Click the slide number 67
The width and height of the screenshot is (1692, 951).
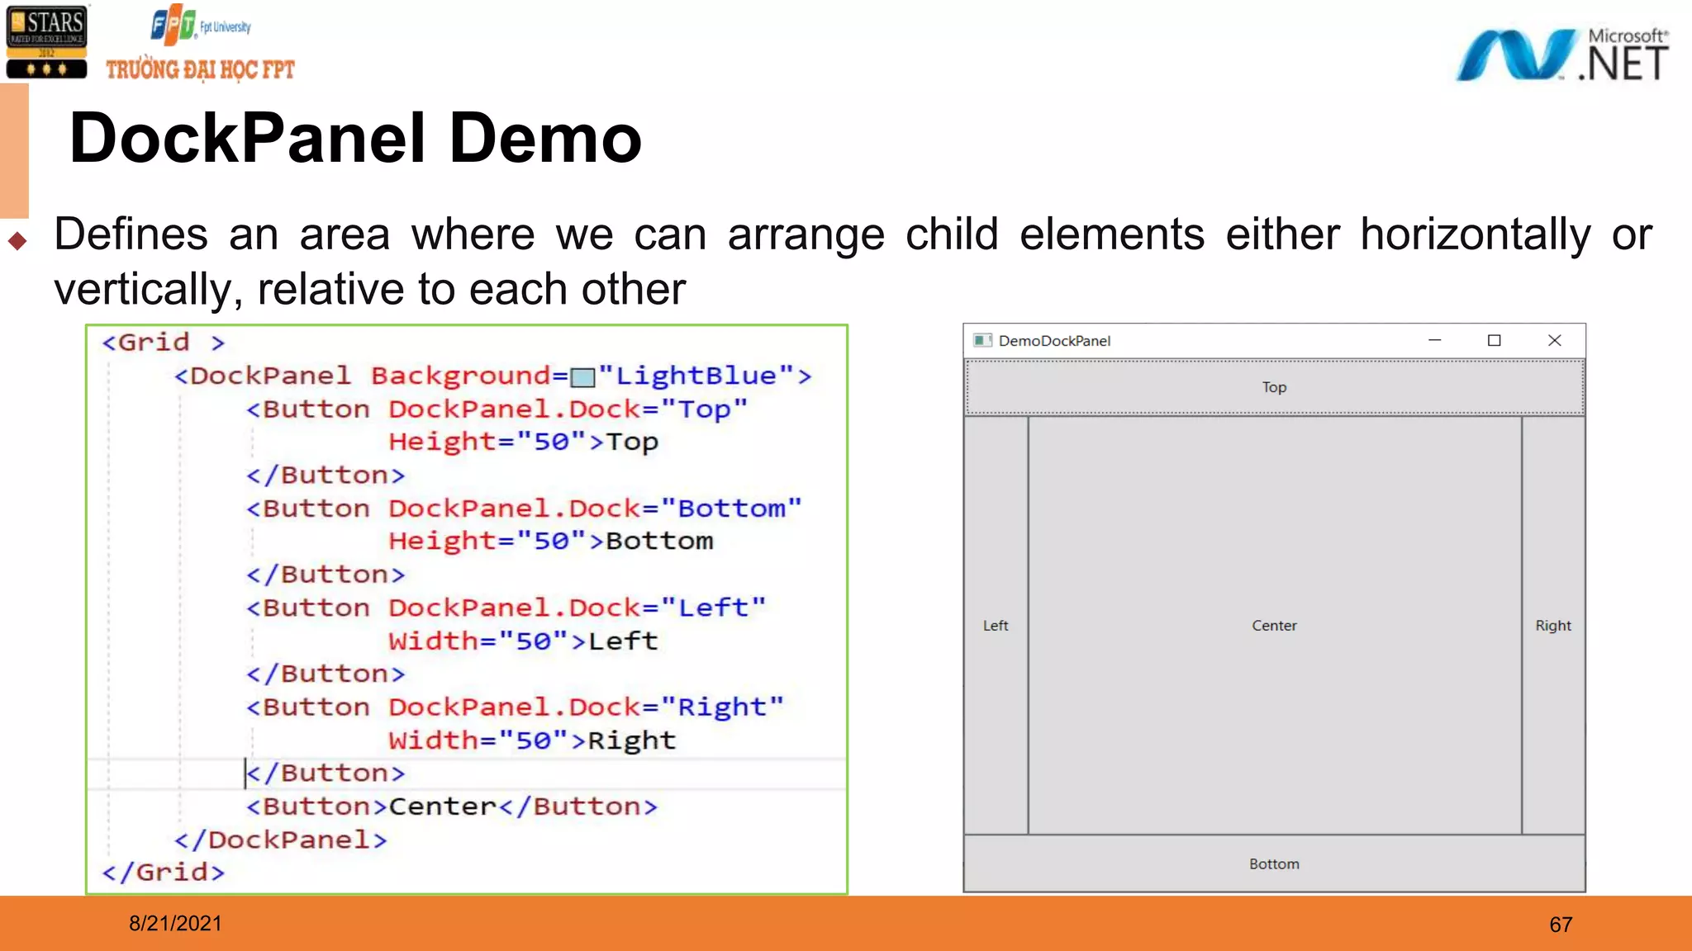coord(1561,925)
